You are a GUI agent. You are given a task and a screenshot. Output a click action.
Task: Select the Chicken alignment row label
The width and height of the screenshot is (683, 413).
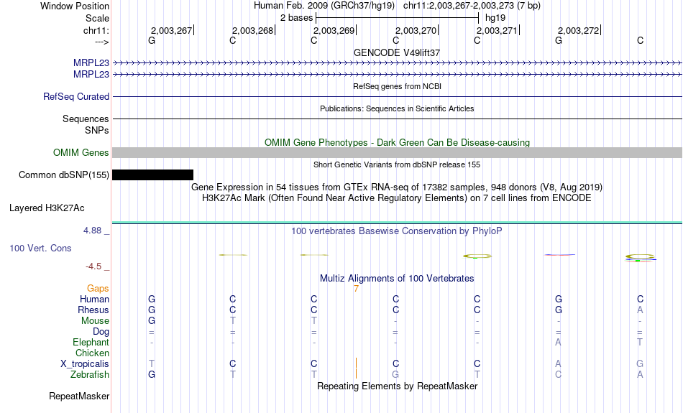(92, 353)
